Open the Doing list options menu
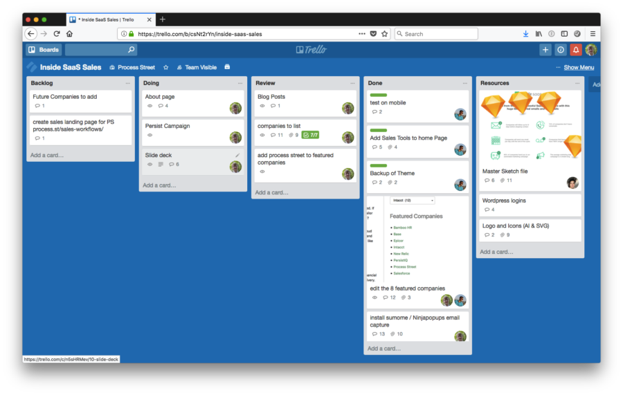 coord(240,84)
